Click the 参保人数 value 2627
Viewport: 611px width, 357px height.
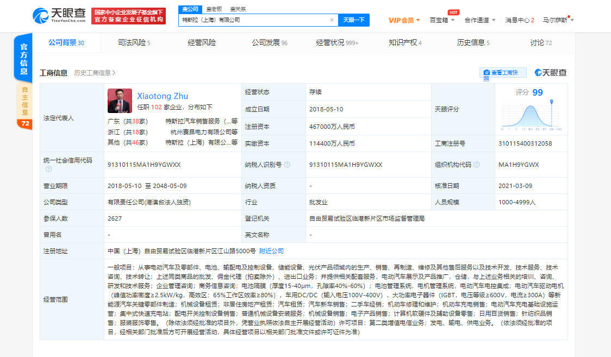[x=115, y=218]
